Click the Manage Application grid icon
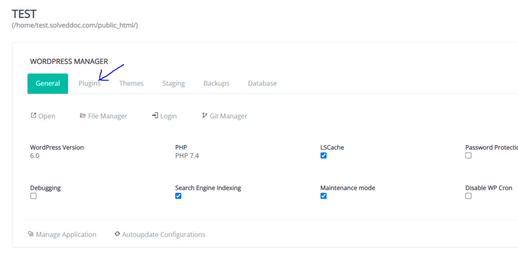The height and width of the screenshot is (266, 518). click(31, 234)
